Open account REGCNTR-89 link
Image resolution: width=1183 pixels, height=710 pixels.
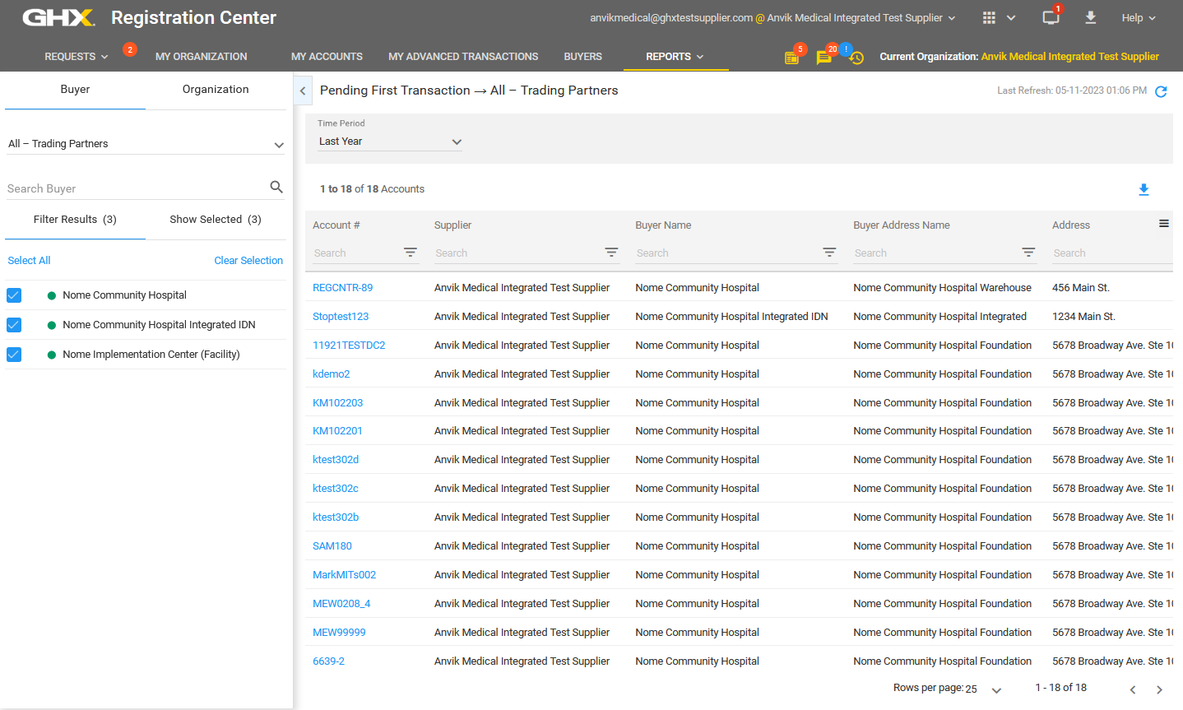coord(342,288)
